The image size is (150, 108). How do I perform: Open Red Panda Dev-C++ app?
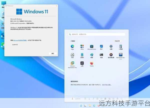pyautogui.click(x=121, y=56)
